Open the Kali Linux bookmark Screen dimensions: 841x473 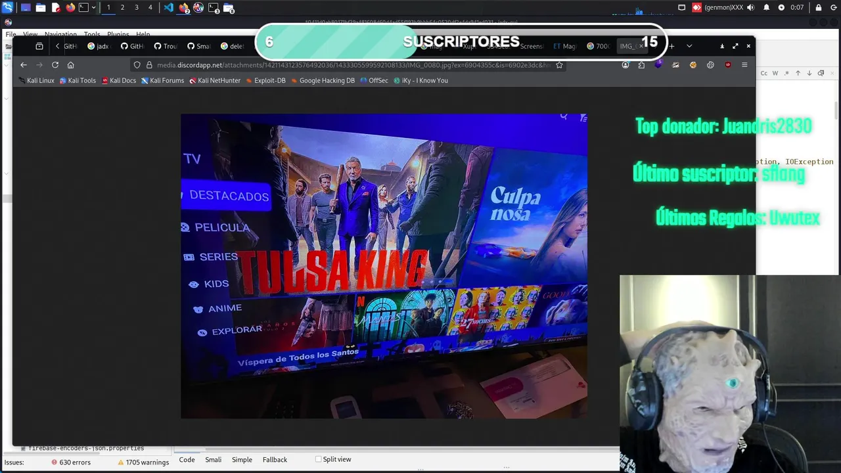pos(36,80)
